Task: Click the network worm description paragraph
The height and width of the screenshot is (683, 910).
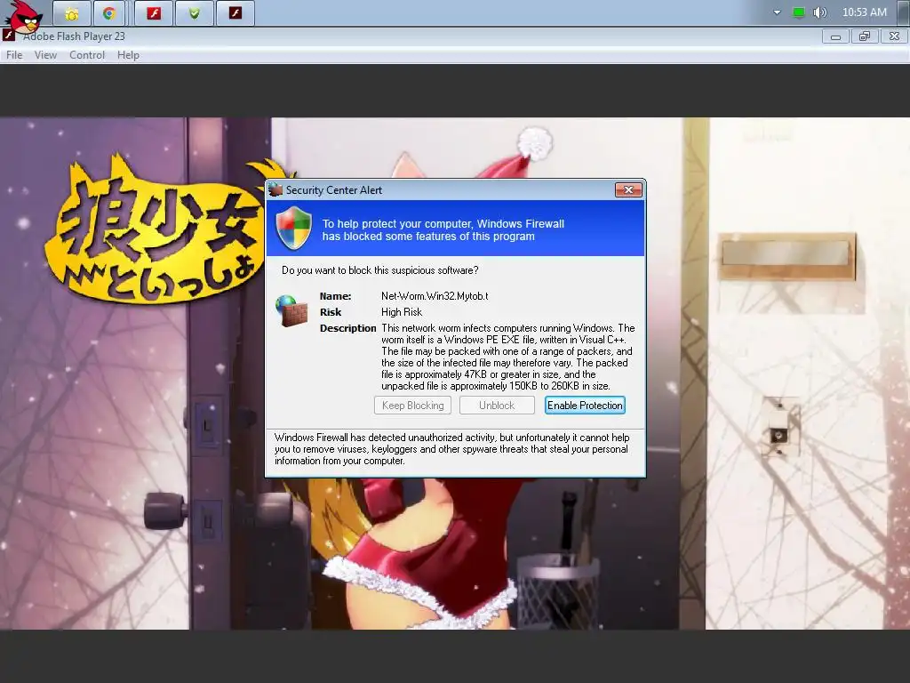Action: [x=507, y=358]
